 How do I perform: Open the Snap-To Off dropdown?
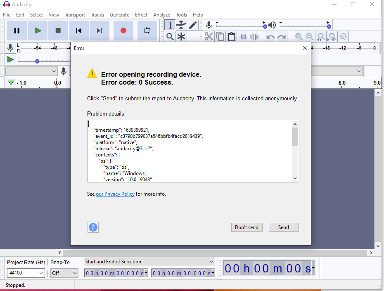[x=64, y=273]
